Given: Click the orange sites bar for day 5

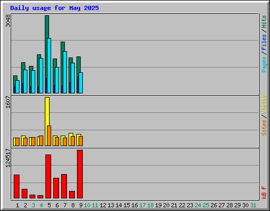Looking at the screenshot, I should pyautogui.click(x=49, y=136).
